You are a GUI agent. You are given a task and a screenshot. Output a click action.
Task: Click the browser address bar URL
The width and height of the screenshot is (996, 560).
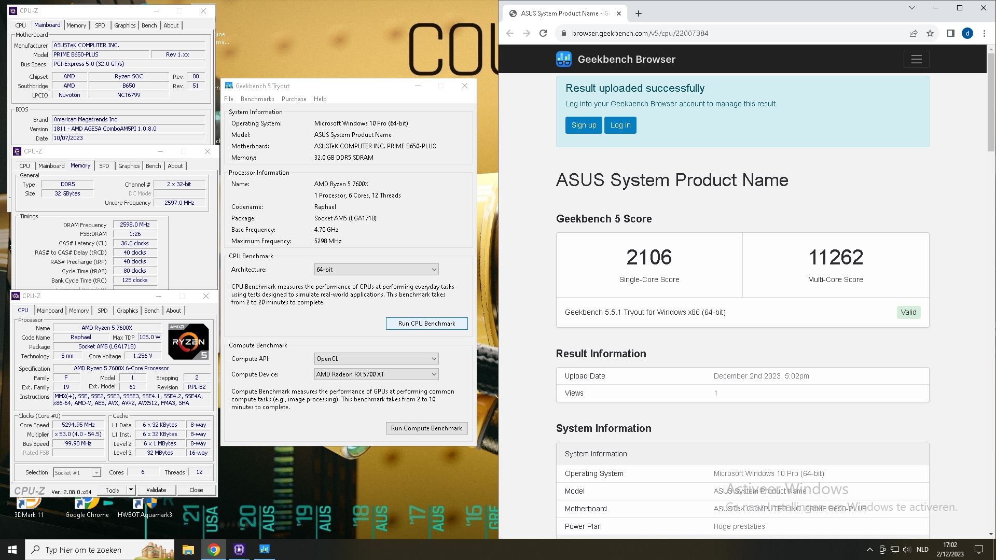[640, 33]
